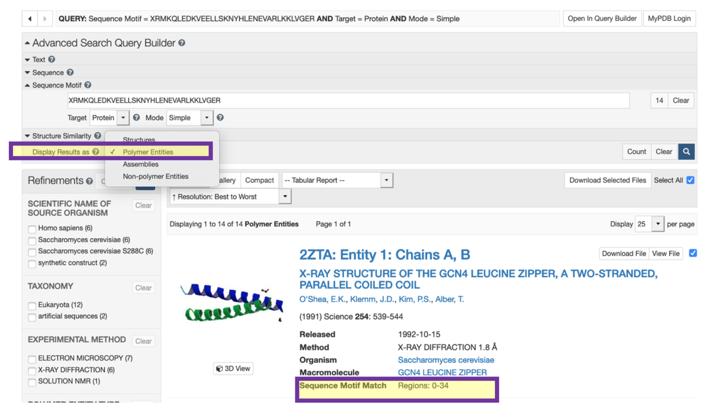The image size is (713, 411).
Task: Click help icon next to Refinements
Action: 89,181
